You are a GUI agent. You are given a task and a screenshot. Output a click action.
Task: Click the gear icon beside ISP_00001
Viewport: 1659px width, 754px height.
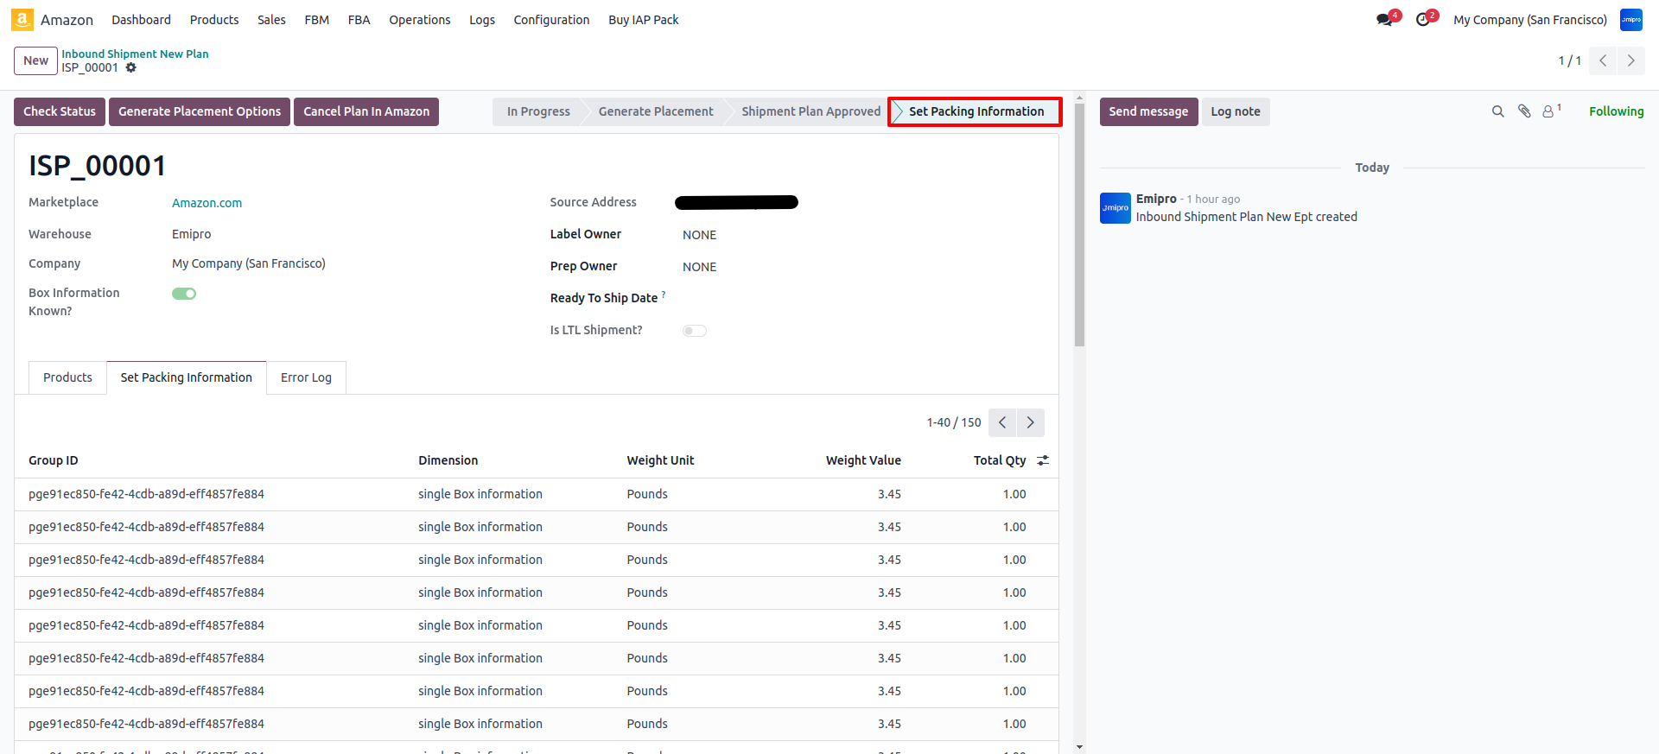point(131,67)
